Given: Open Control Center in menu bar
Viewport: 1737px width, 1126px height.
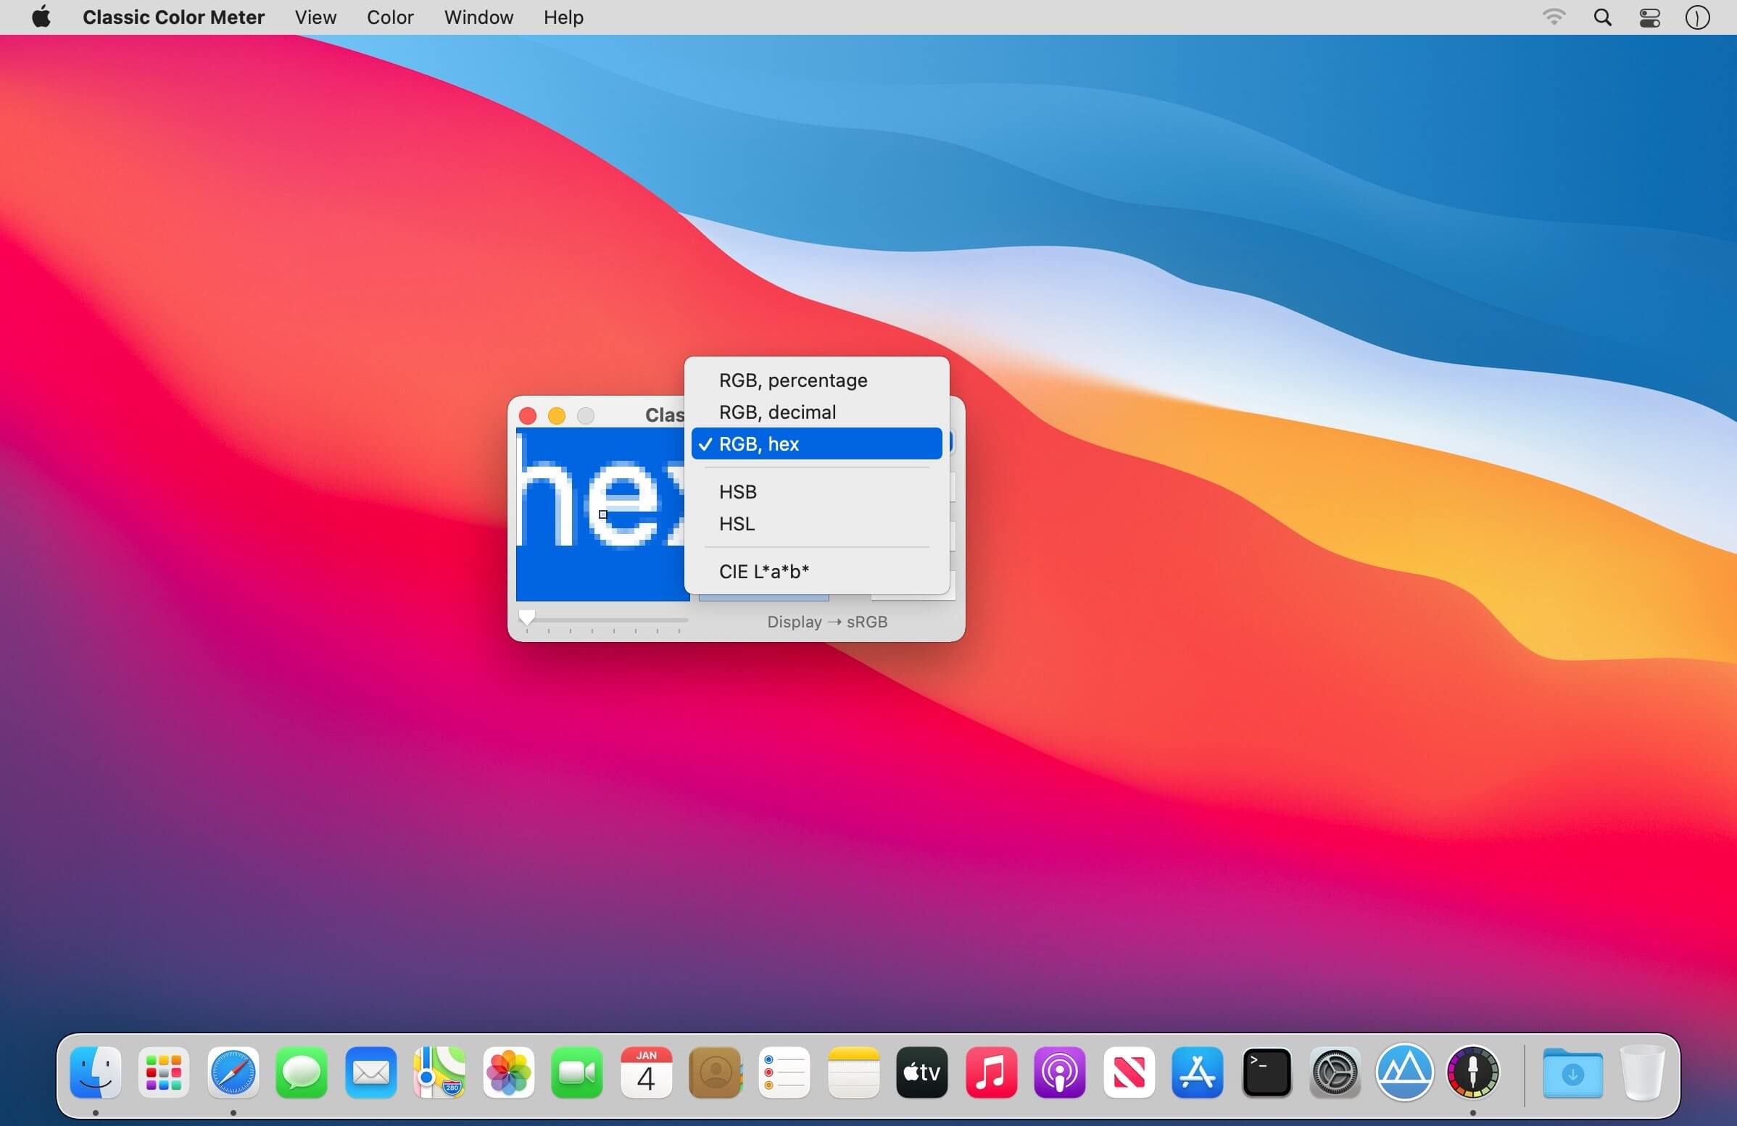Looking at the screenshot, I should click(x=1649, y=17).
